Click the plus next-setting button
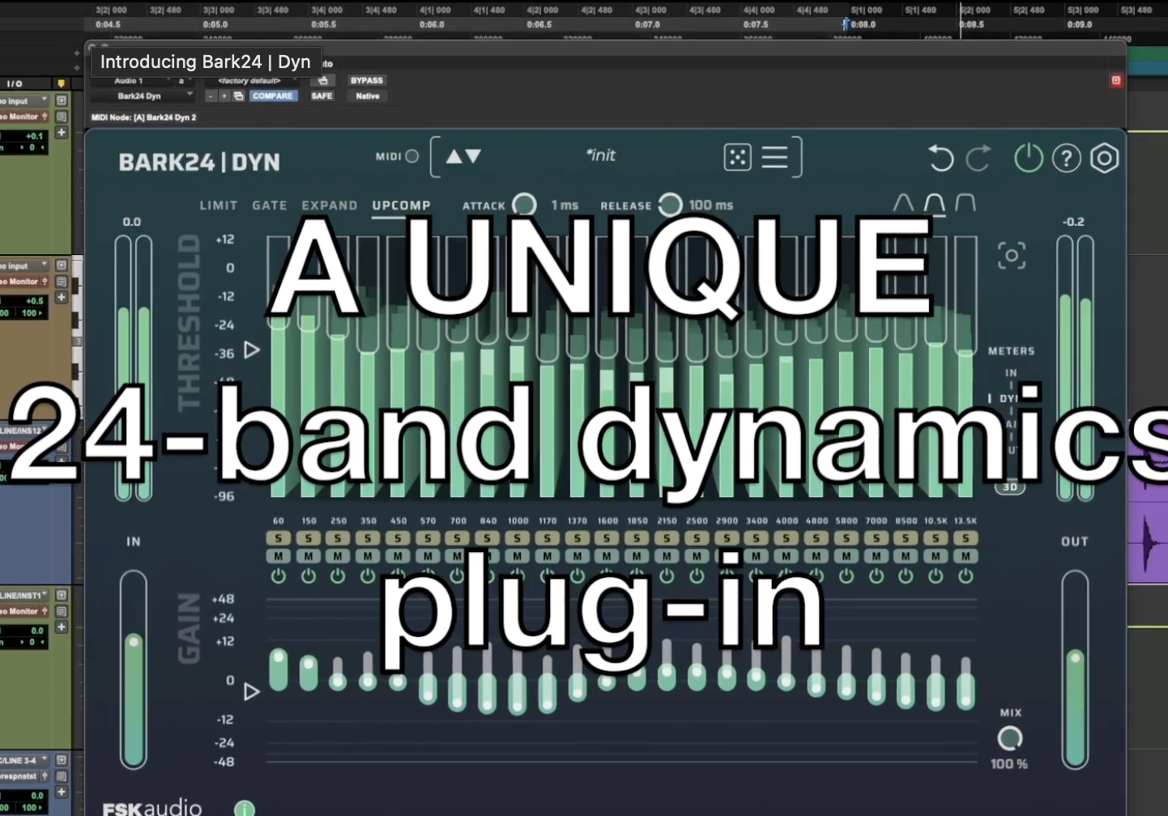This screenshot has width=1168, height=816. (x=224, y=96)
